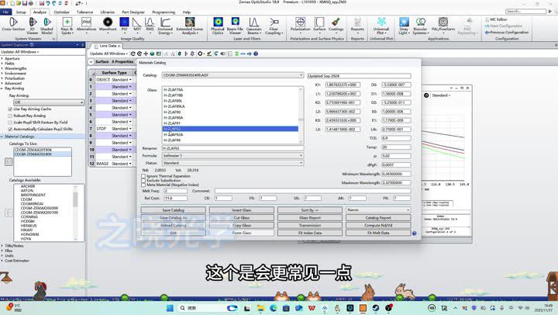The image size is (558, 315).
Task: Switch to the Setup ribbon tab
Action: pos(21,12)
